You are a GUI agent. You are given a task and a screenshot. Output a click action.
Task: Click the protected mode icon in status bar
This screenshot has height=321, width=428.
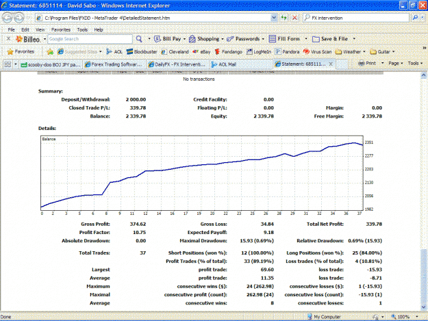click(x=375, y=317)
